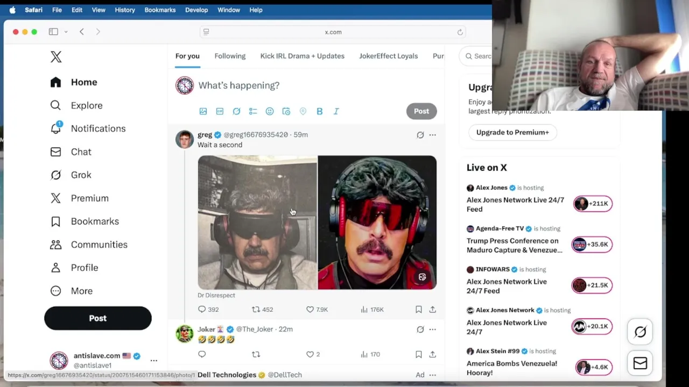Go back in Safari
The image size is (689, 387).
[82, 32]
